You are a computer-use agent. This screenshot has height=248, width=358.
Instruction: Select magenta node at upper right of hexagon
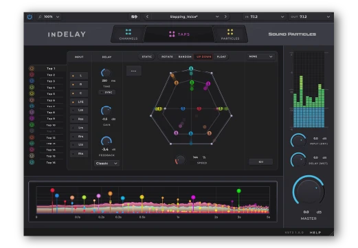point(208,84)
